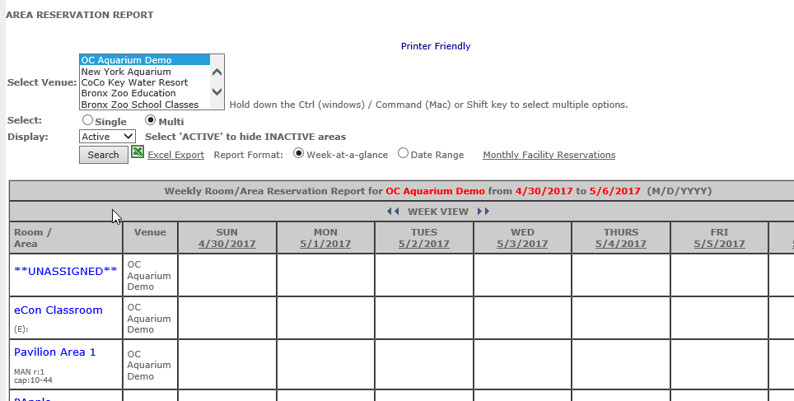The width and height of the screenshot is (794, 401).
Task: Click UNASSIGNED Sunday reservation cell
Action: coord(227,275)
